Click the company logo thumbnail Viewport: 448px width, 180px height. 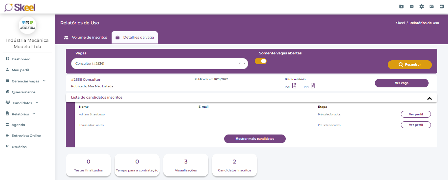[x=27, y=25]
